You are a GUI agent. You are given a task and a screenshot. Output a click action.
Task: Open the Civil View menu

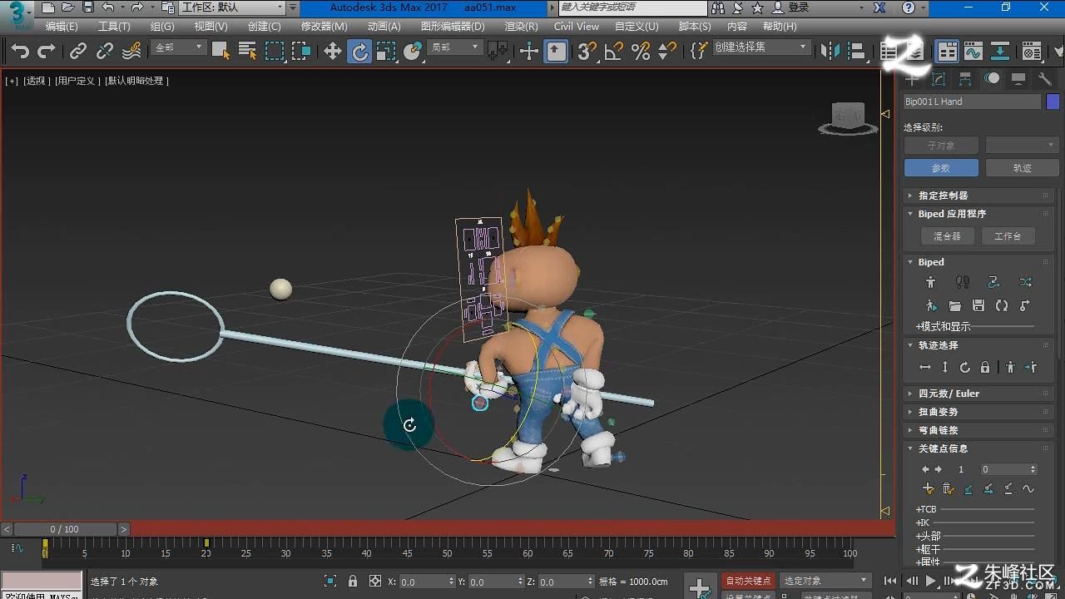(577, 27)
